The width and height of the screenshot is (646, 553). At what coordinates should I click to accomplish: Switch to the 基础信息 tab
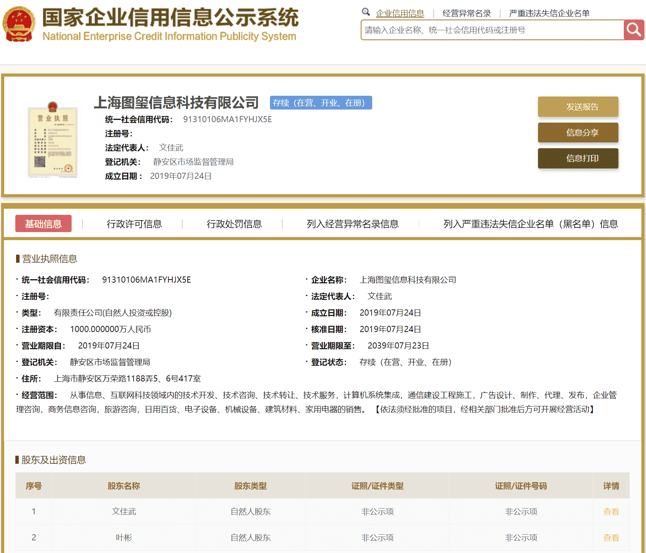click(43, 224)
